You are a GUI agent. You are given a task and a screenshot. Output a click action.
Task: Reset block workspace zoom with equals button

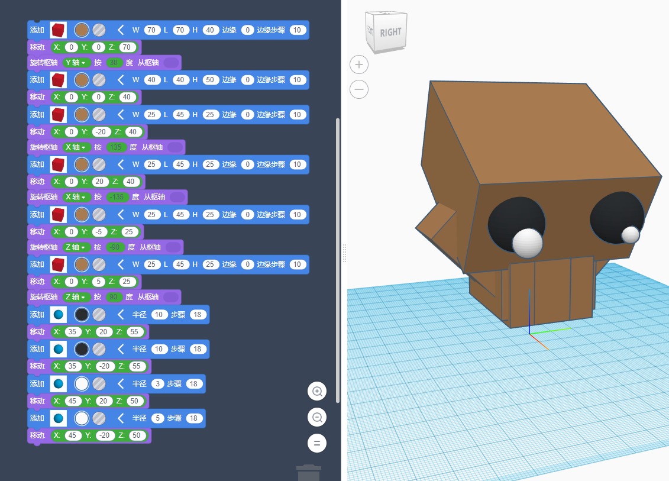point(317,443)
